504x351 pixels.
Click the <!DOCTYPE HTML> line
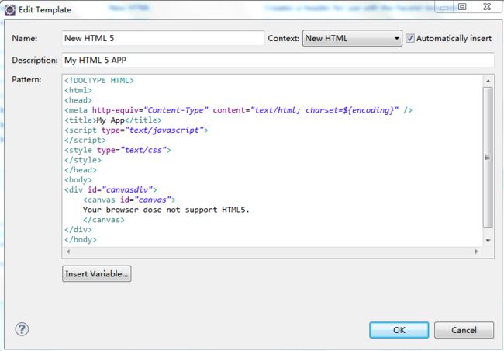[99, 80]
